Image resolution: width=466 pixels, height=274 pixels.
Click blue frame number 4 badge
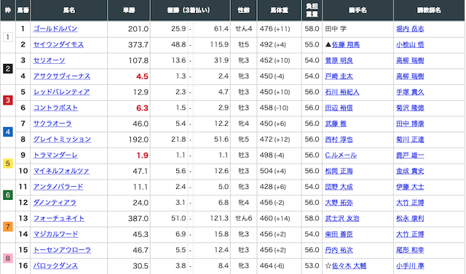pyautogui.click(x=8, y=132)
